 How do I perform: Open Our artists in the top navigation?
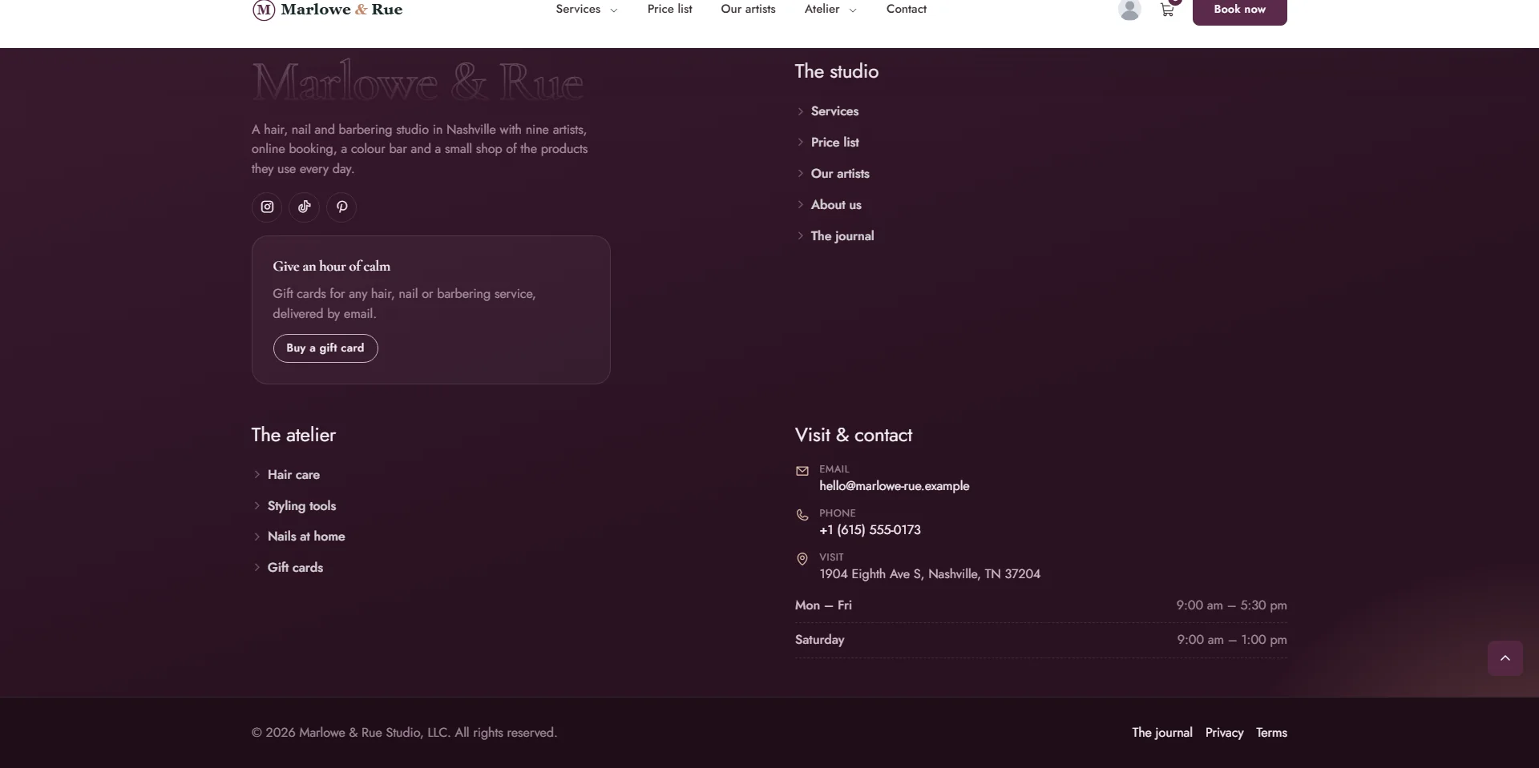click(x=748, y=9)
